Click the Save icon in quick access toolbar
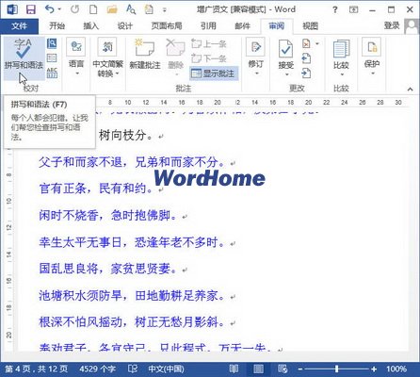 click(x=30, y=9)
